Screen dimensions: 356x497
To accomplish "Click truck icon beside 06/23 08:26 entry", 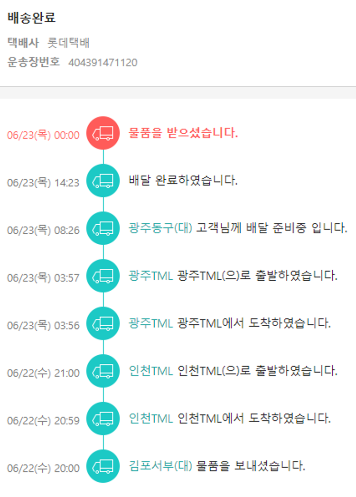I will click(x=103, y=229).
